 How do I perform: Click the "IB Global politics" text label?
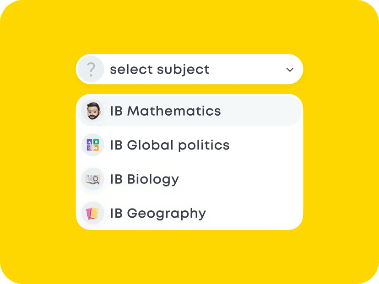pyautogui.click(x=170, y=145)
